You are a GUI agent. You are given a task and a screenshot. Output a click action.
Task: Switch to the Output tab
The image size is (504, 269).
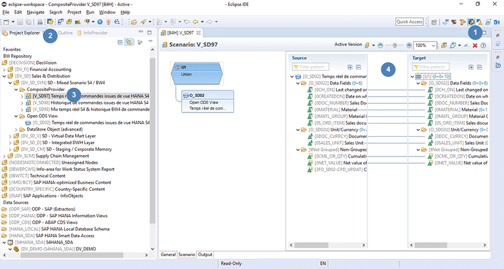tap(205, 254)
